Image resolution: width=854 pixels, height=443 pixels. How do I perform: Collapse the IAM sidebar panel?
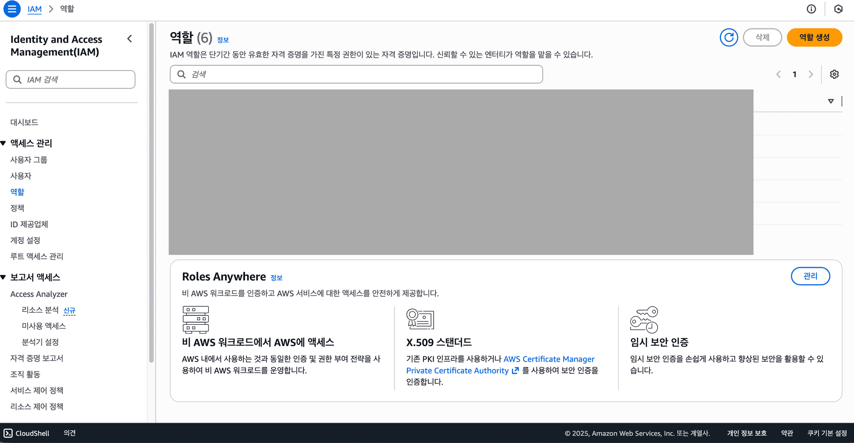click(129, 39)
